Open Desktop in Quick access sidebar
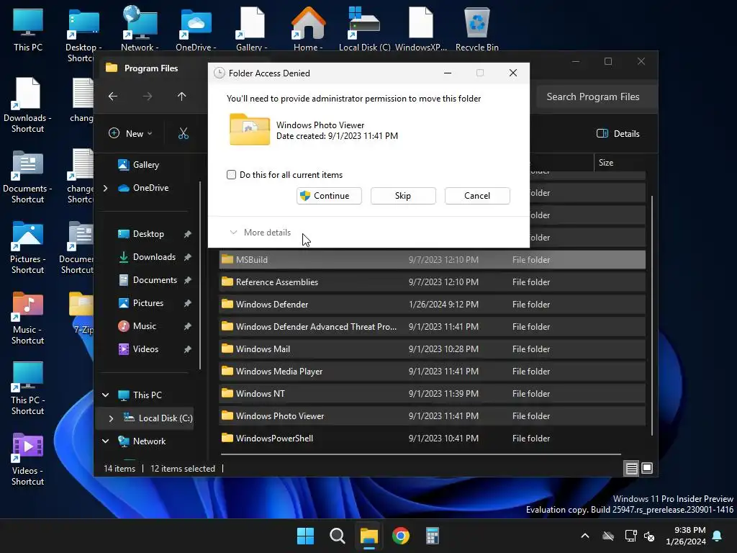The image size is (737, 553). (x=141, y=234)
